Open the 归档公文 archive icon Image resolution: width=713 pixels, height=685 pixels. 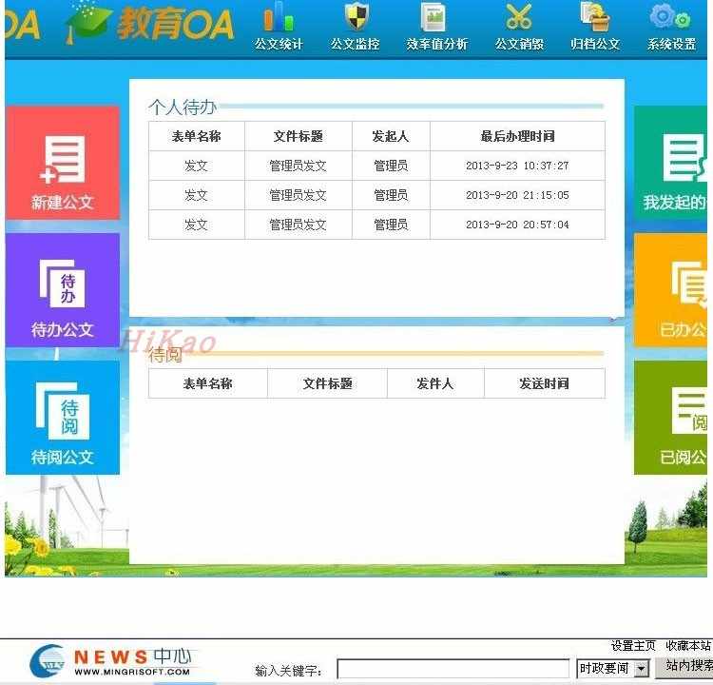pyautogui.click(x=594, y=16)
